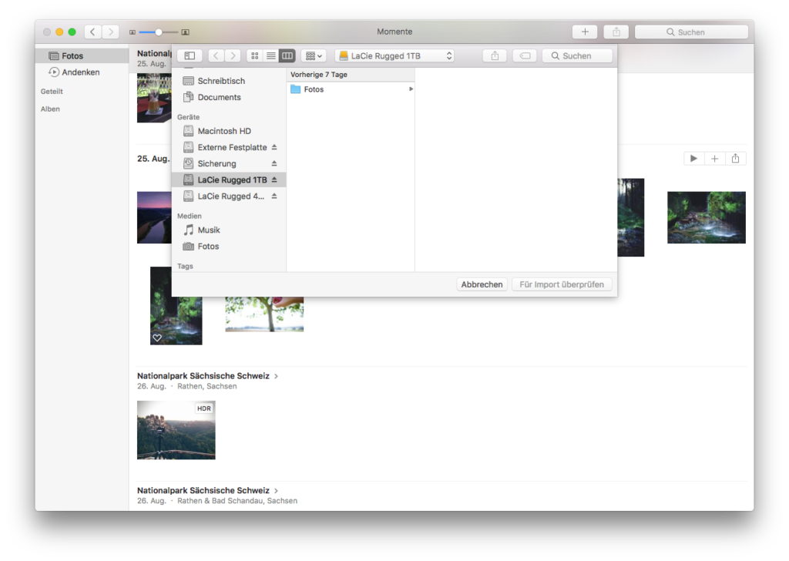Switch the dialog to icon view

pyautogui.click(x=254, y=55)
